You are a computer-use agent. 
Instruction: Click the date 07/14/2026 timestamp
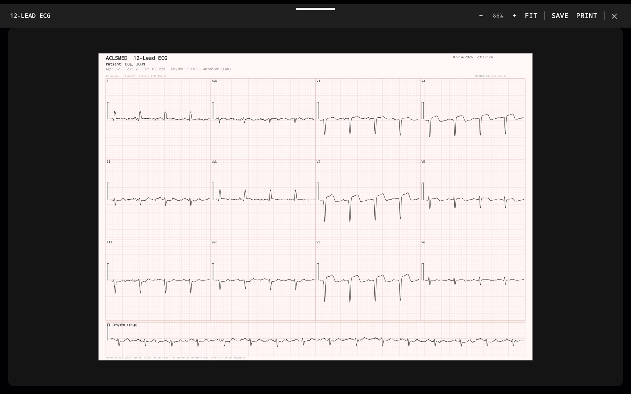[473, 57]
